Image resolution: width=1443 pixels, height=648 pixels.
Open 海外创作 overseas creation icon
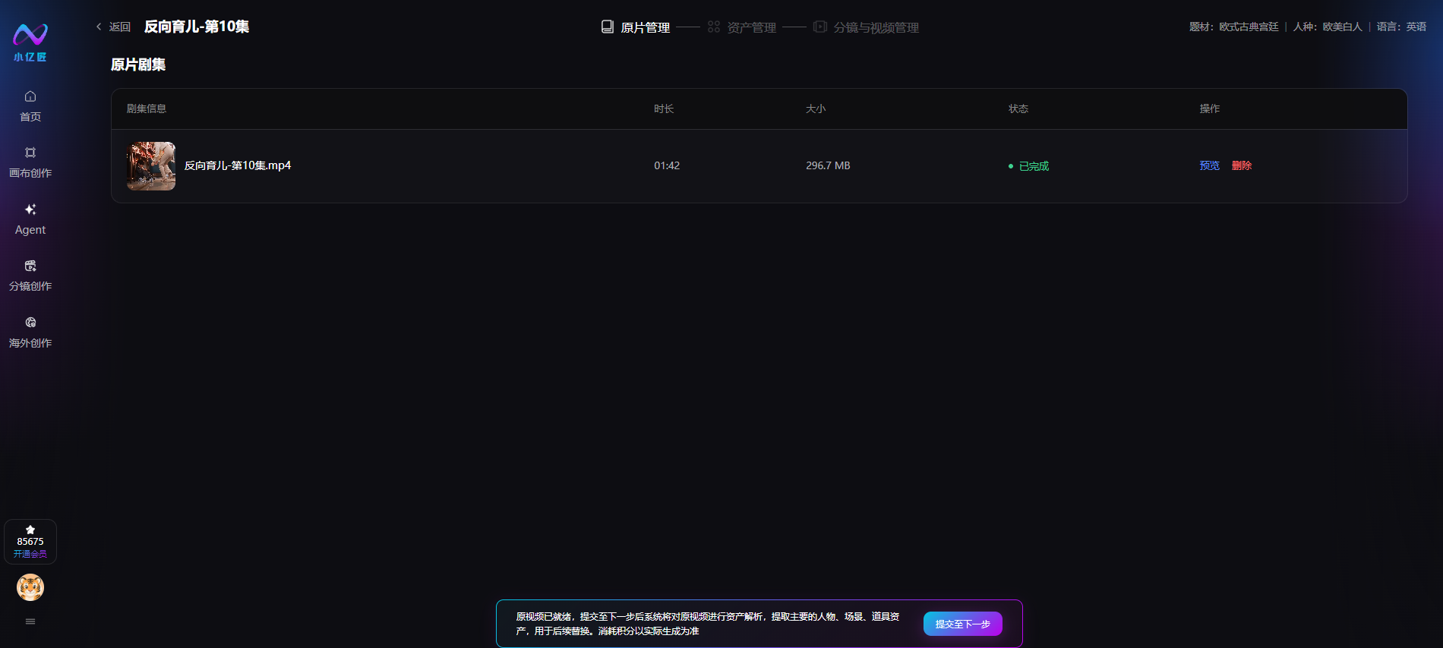tap(30, 322)
